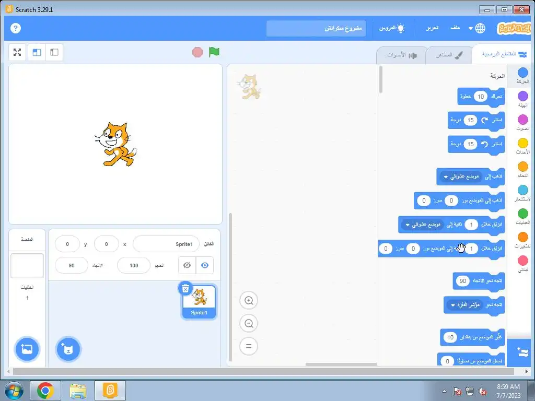The width and height of the screenshot is (535, 401).
Task: Enter full screen stage mode
Action: 17,52
